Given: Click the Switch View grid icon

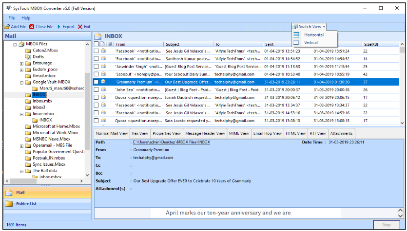Looking at the screenshot, I should (295, 27).
